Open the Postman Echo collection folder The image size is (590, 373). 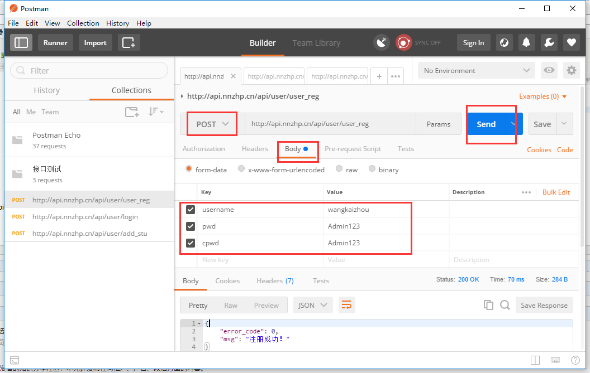[x=89, y=140]
